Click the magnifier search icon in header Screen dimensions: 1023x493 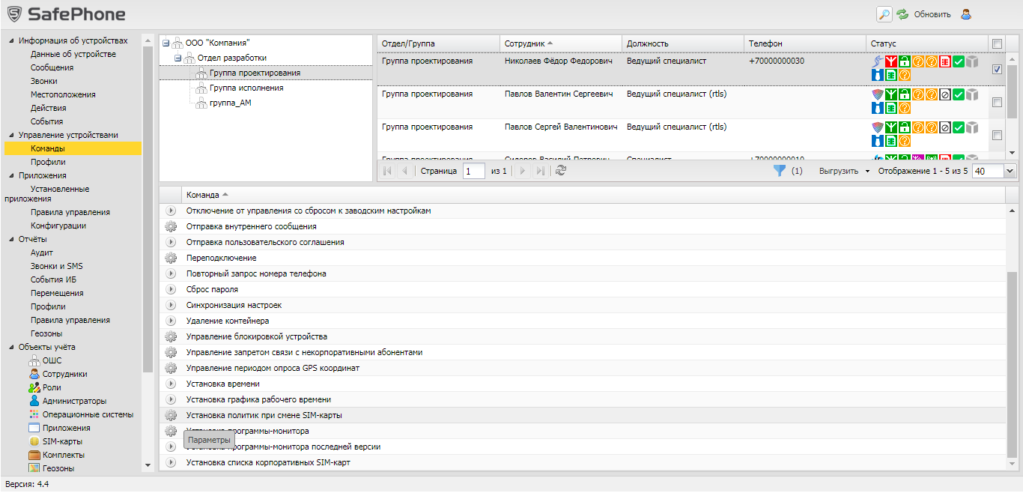click(x=884, y=13)
